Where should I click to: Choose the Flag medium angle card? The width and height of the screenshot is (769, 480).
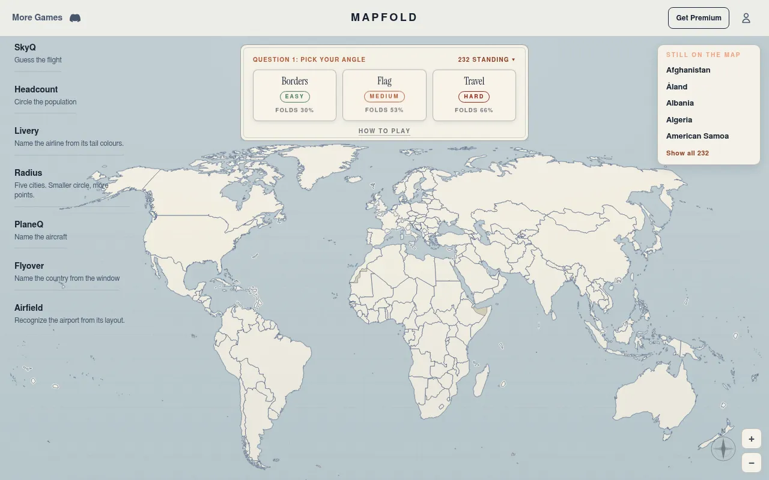tap(384, 95)
